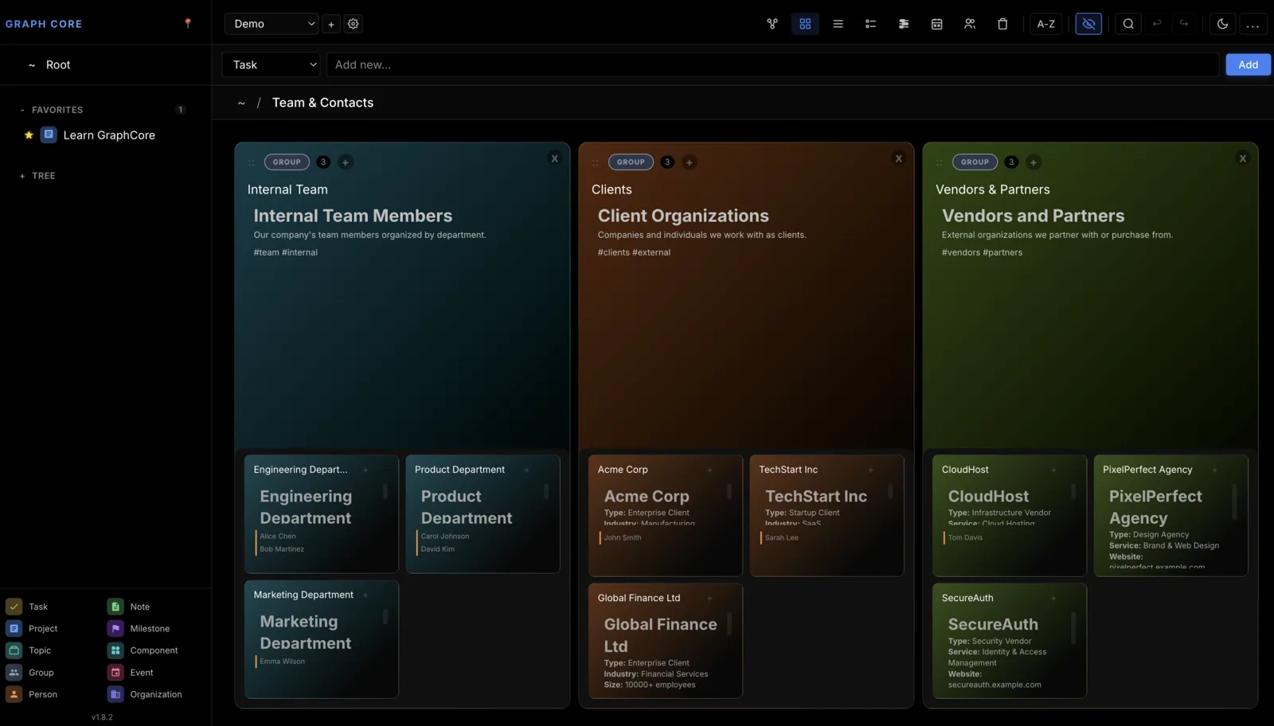Click plus on TechStart Inc card
Image resolution: width=1274 pixels, height=726 pixels.
[870, 470]
